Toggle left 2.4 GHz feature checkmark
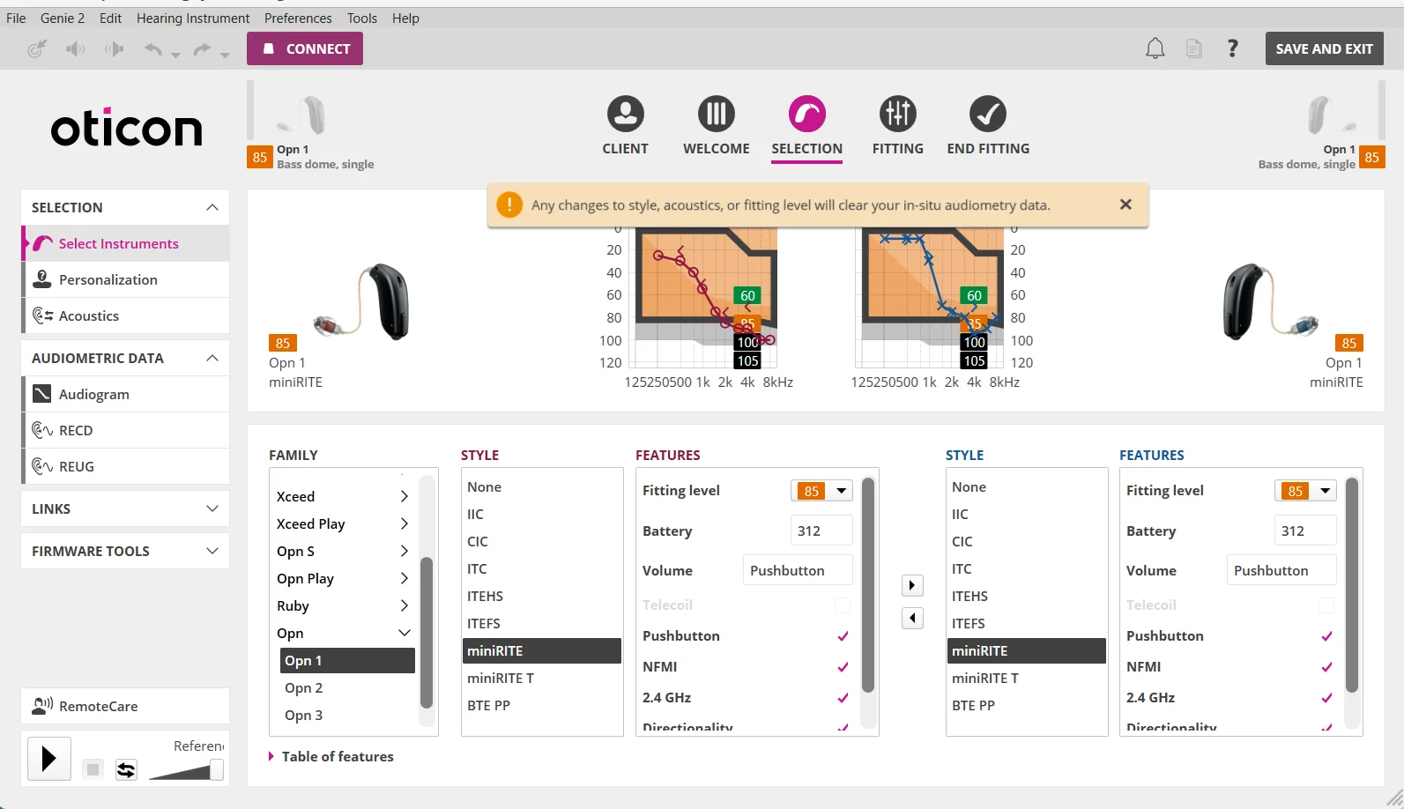 pos(843,698)
